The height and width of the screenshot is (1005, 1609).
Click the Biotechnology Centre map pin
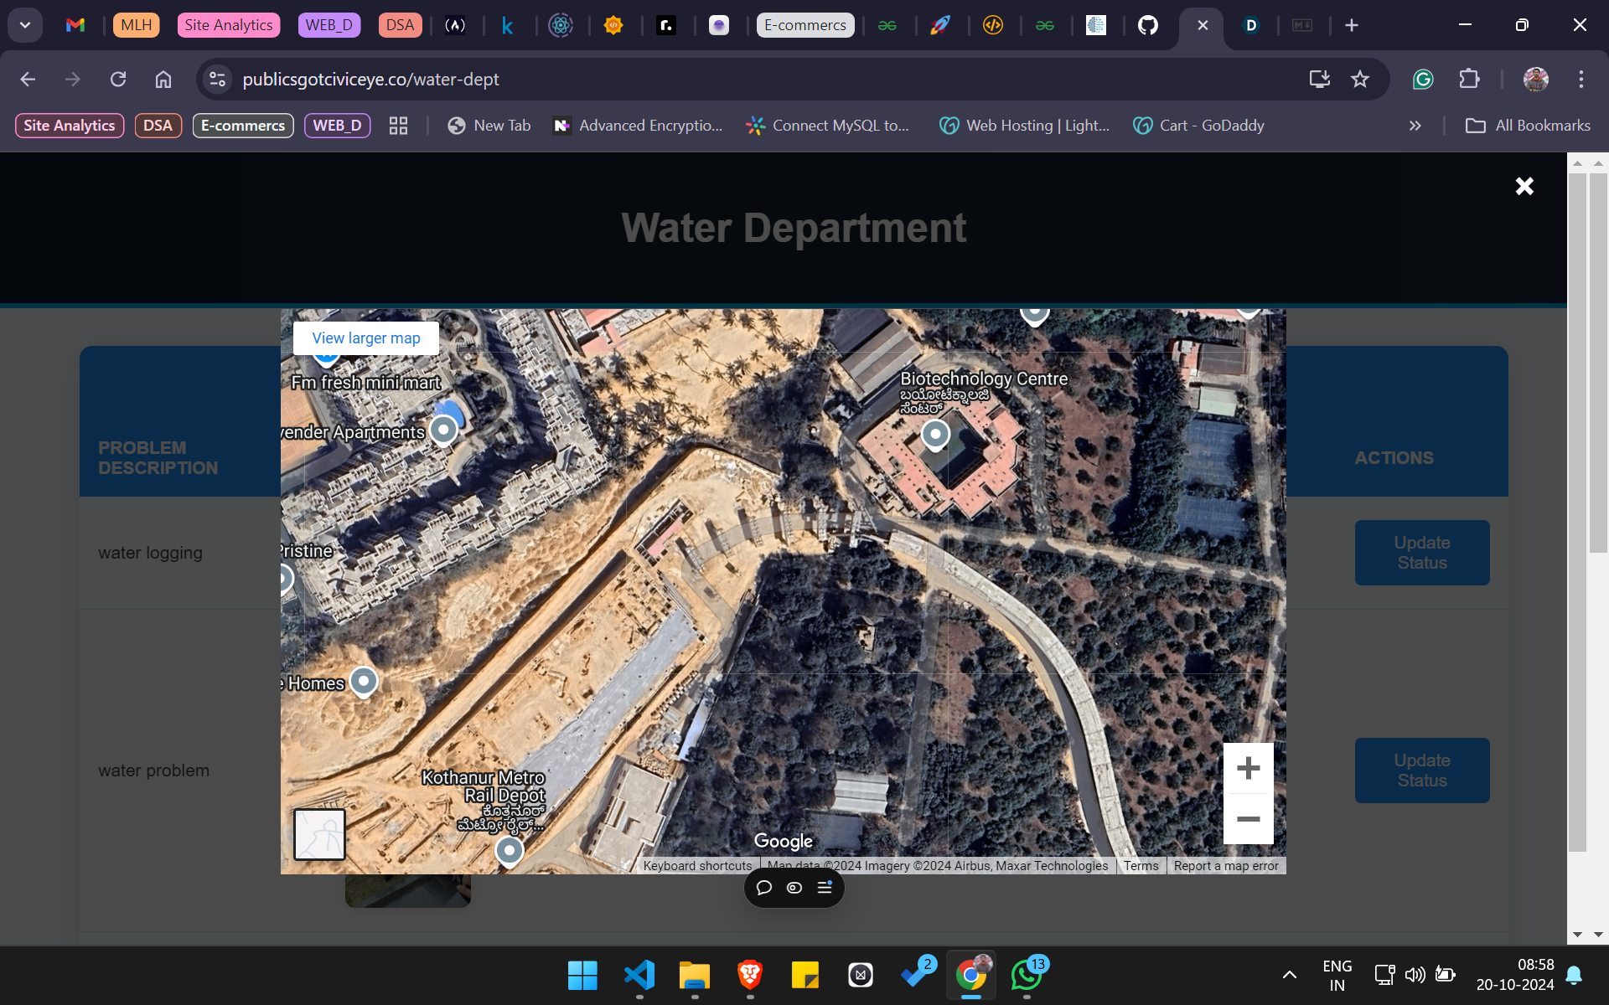(x=935, y=435)
